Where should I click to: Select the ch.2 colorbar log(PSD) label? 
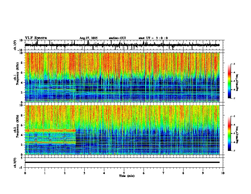click(x=237, y=135)
